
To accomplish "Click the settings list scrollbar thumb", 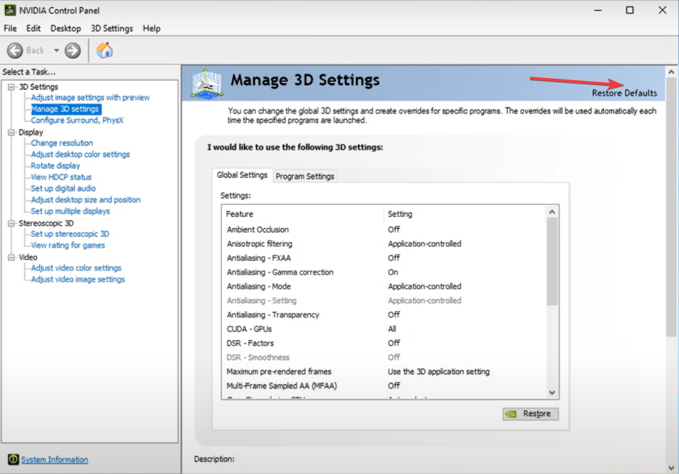I will 552,262.
